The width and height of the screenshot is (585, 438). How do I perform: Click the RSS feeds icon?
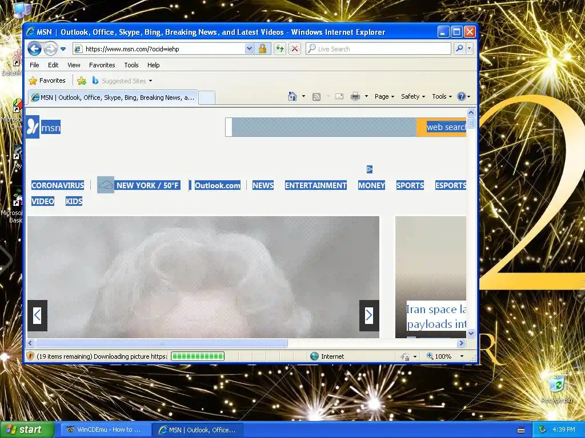(x=316, y=97)
